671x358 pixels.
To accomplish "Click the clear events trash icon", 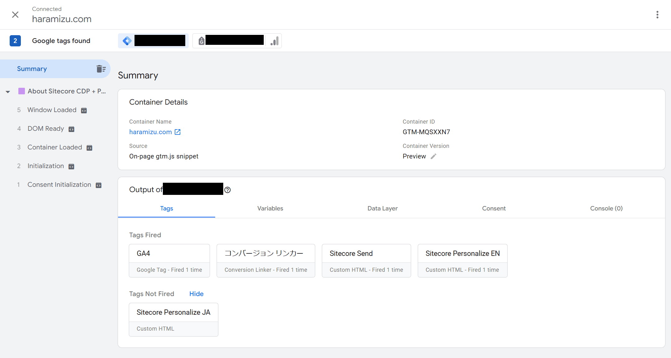I will pos(101,69).
